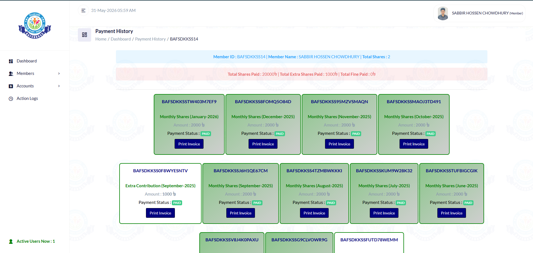Go to Home breadcrumb link

pos(101,39)
